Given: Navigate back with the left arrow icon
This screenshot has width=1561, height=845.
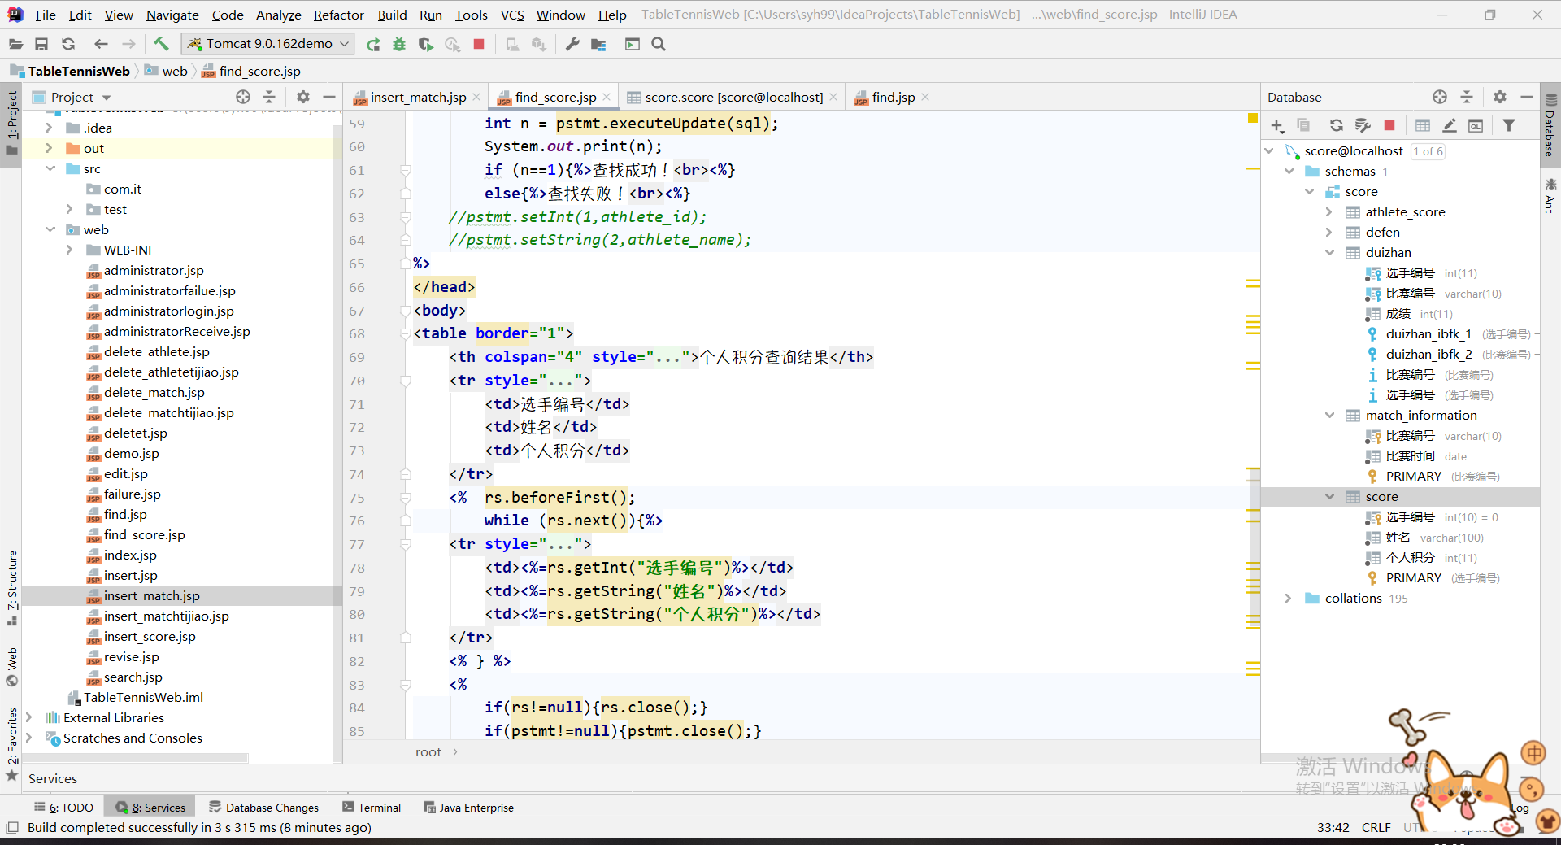Looking at the screenshot, I should [x=101, y=44].
